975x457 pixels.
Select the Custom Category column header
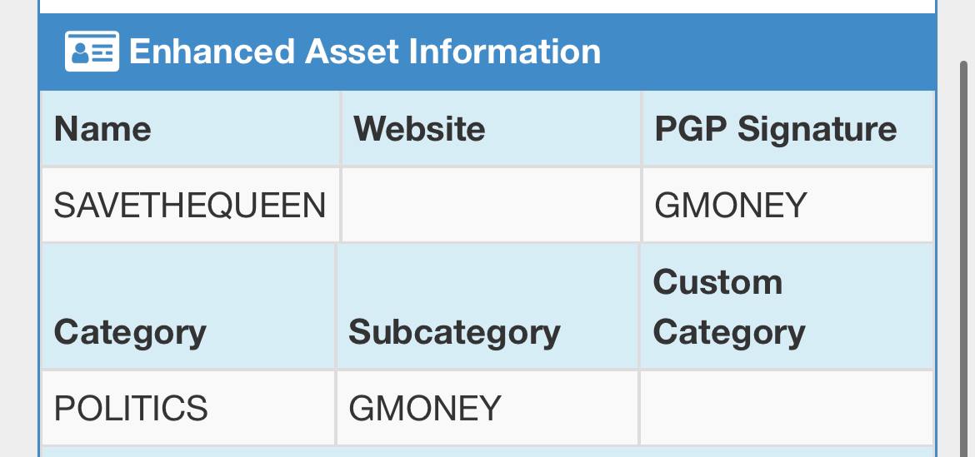coord(787,306)
